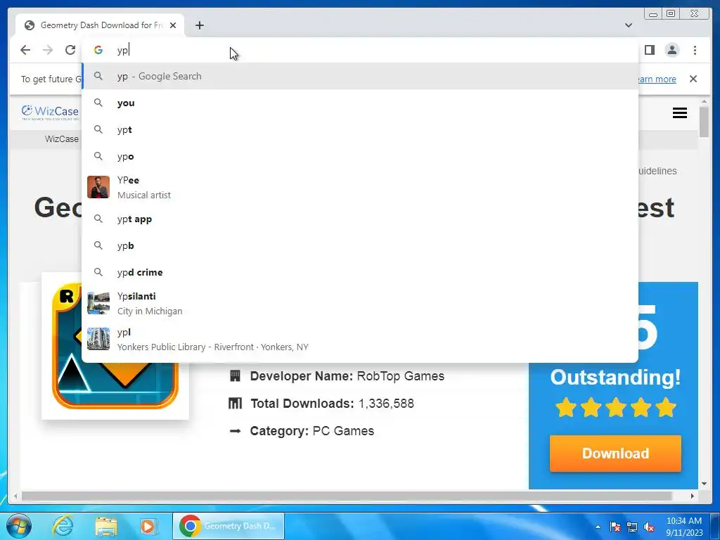Open the Windows Start menu
The width and height of the screenshot is (720, 540).
click(19, 526)
